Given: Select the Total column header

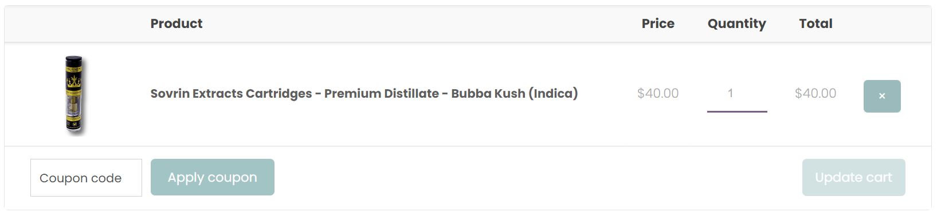Looking at the screenshot, I should pos(816,23).
